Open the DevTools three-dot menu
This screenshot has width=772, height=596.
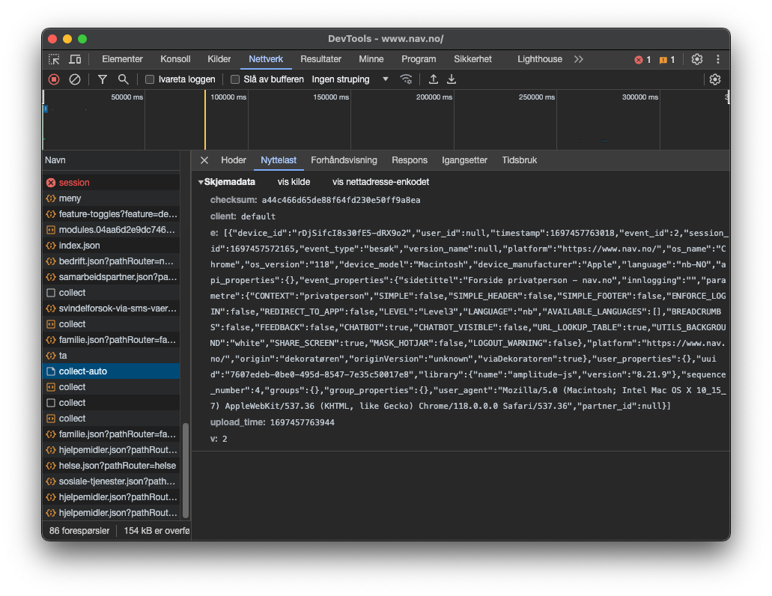pyautogui.click(x=718, y=59)
